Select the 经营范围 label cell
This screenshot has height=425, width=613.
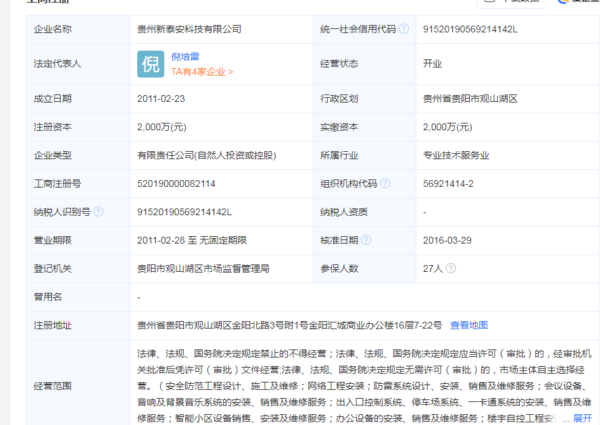pos(78,382)
